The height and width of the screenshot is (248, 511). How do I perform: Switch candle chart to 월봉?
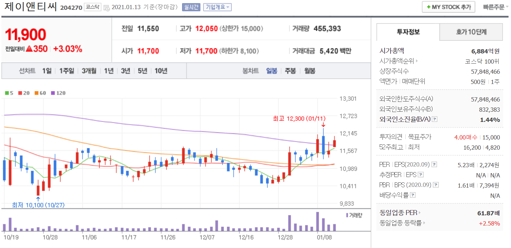[x=310, y=71]
